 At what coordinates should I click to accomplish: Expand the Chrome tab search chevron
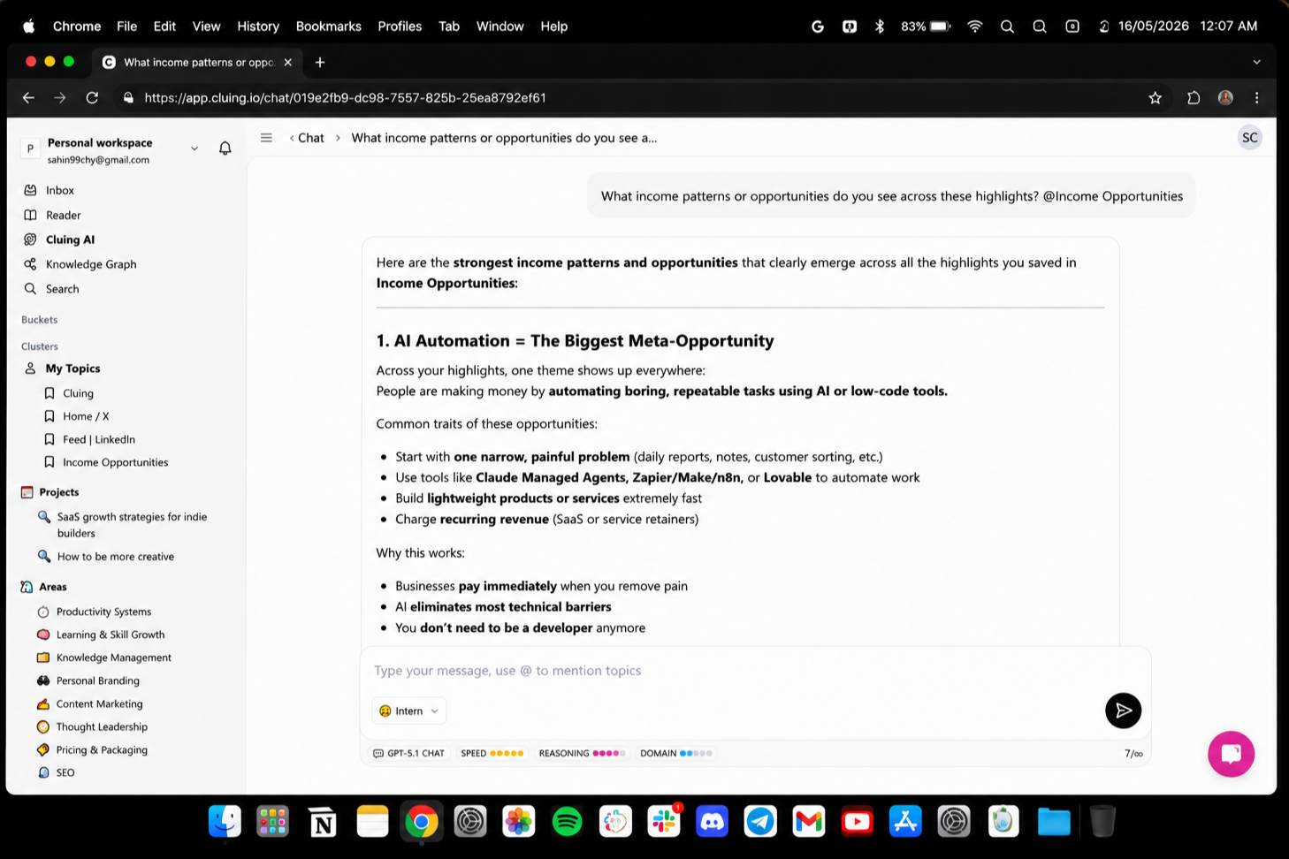pos(1256,62)
